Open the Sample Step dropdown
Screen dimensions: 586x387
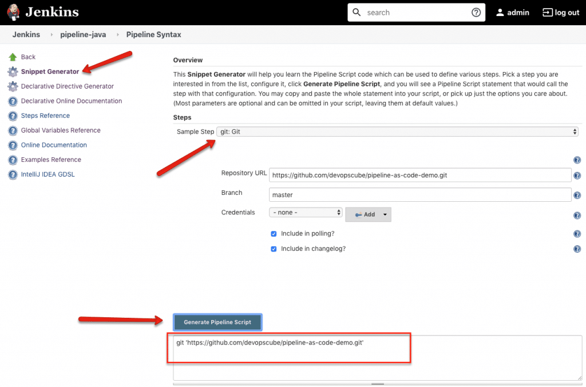pyautogui.click(x=397, y=132)
